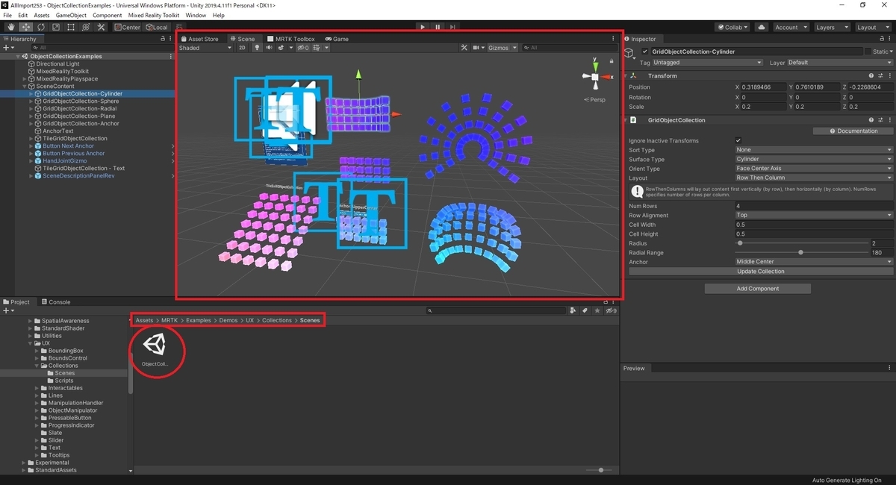Toggle Ignore Inactive Transforms checkbox

click(738, 140)
